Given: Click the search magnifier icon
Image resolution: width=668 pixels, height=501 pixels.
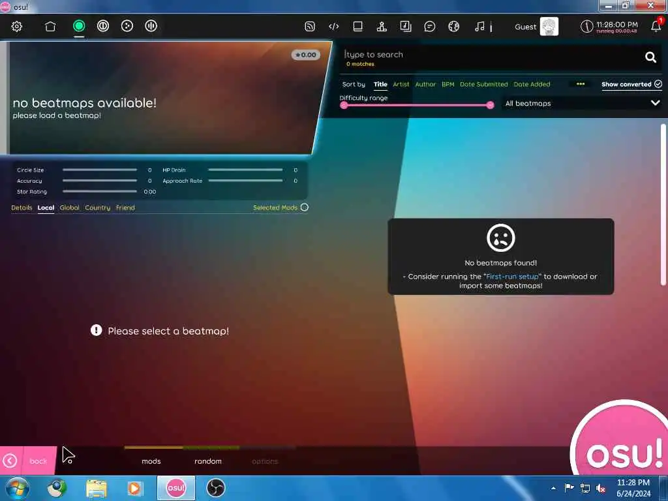Looking at the screenshot, I should 650,57.
